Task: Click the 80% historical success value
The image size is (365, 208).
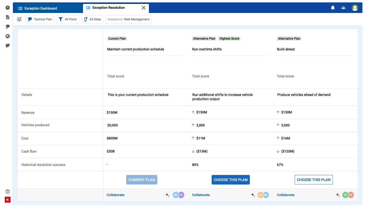Action: click(x=195, y=165)
